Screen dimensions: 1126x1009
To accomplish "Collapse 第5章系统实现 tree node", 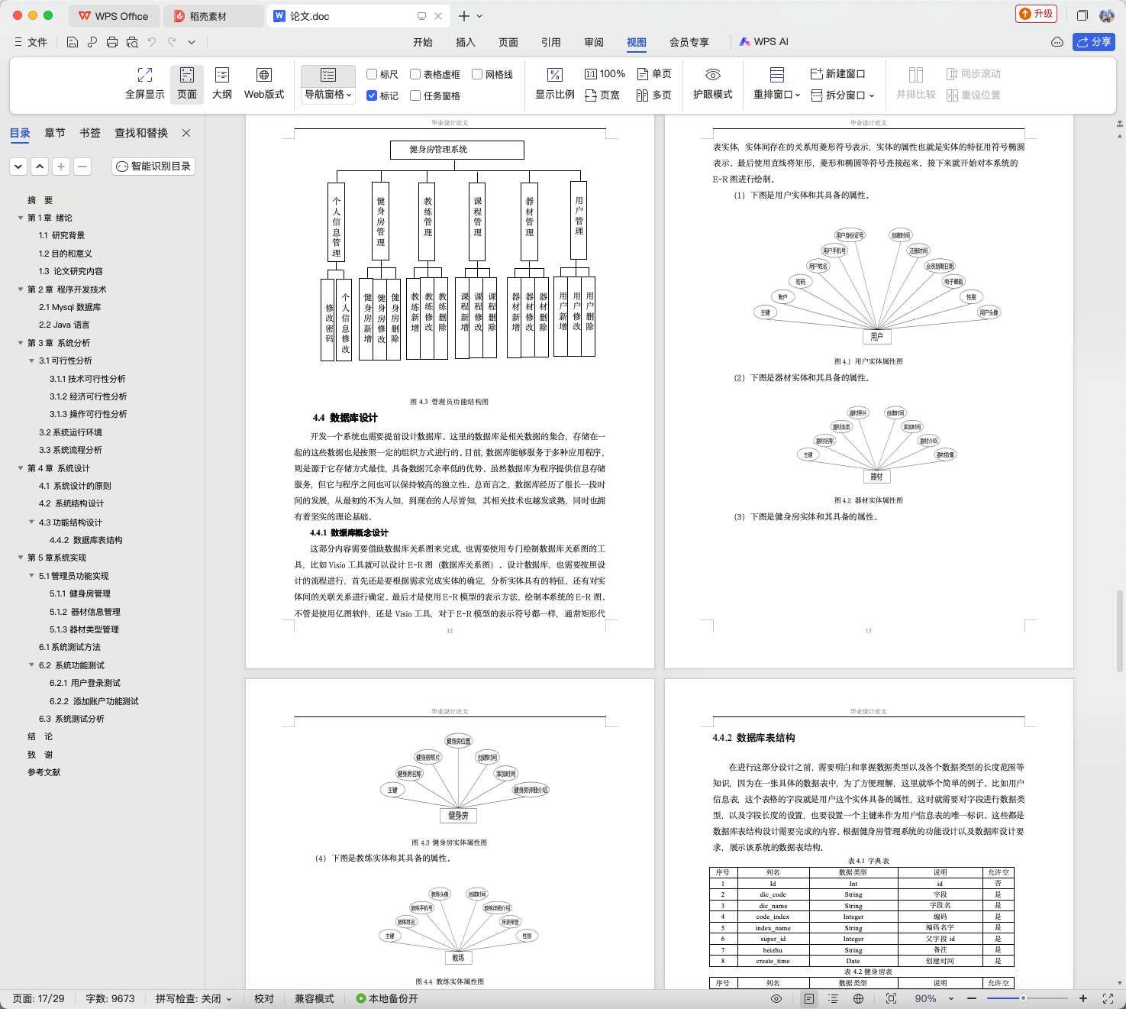I will [x=21, y=558].
